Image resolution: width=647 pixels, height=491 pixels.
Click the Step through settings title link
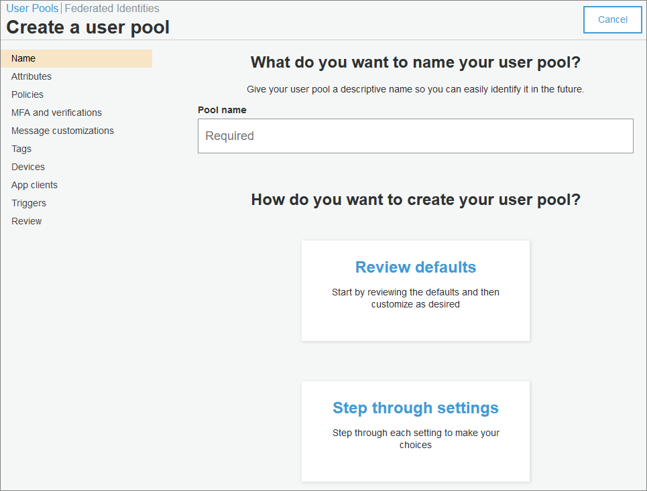point(416,408)
